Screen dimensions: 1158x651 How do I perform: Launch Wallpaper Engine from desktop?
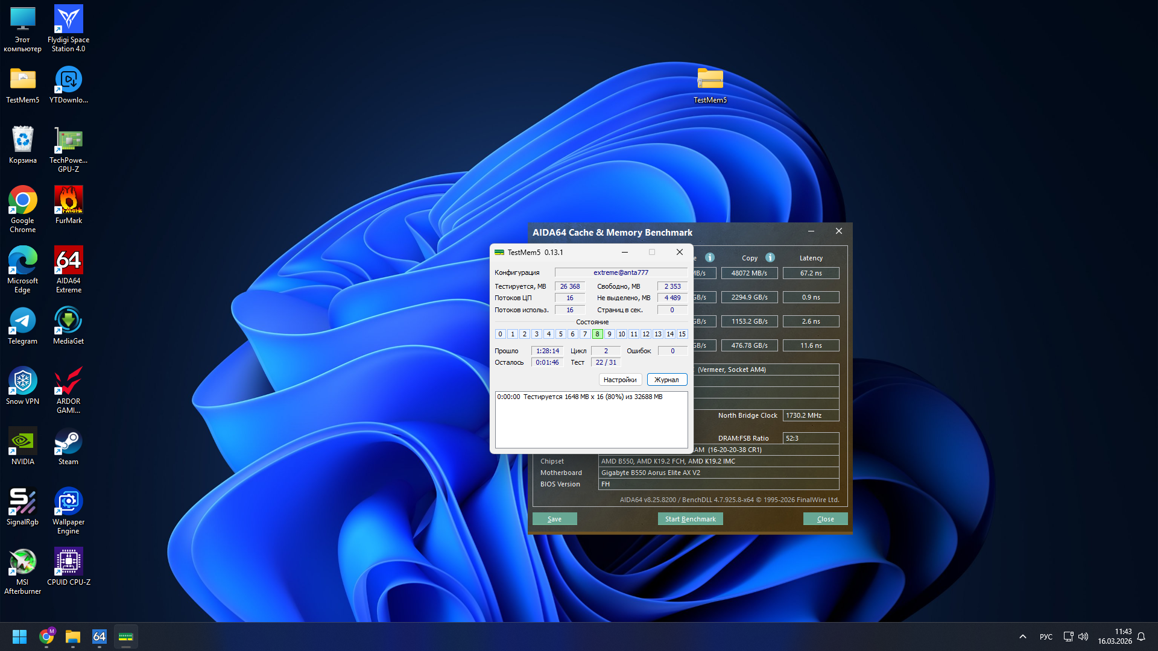click(68, 502)
